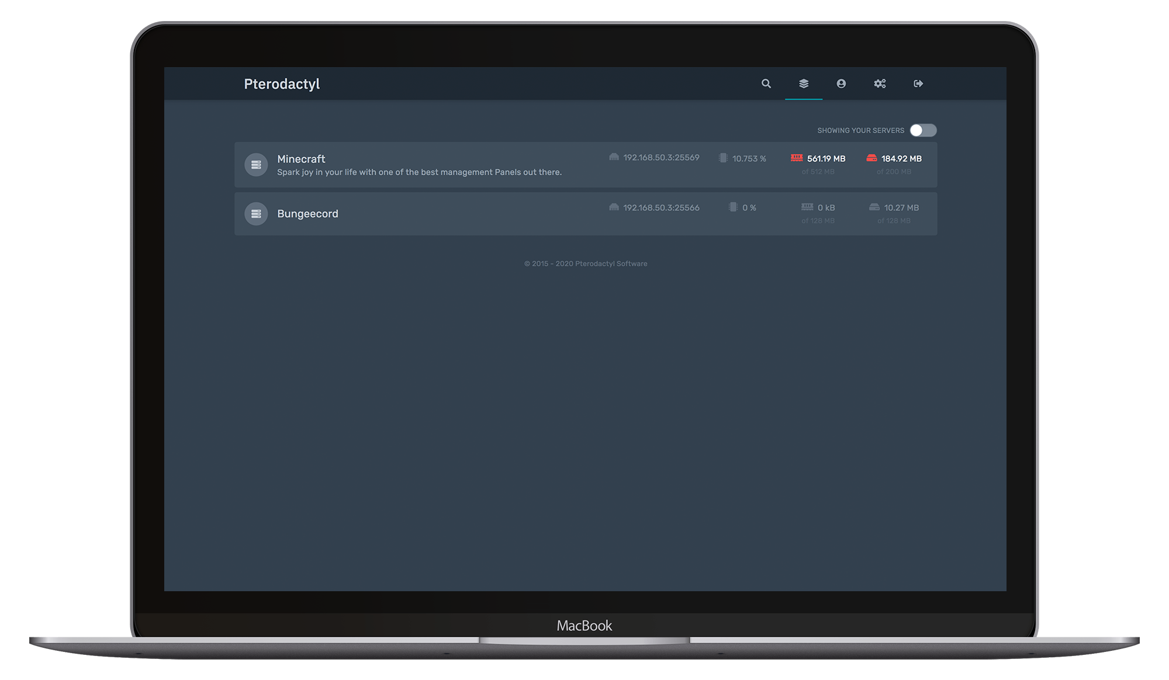Toggle the 'Showing Your Servers' switch
This screenshot has width=1169, height=680.
coord(922,130)
